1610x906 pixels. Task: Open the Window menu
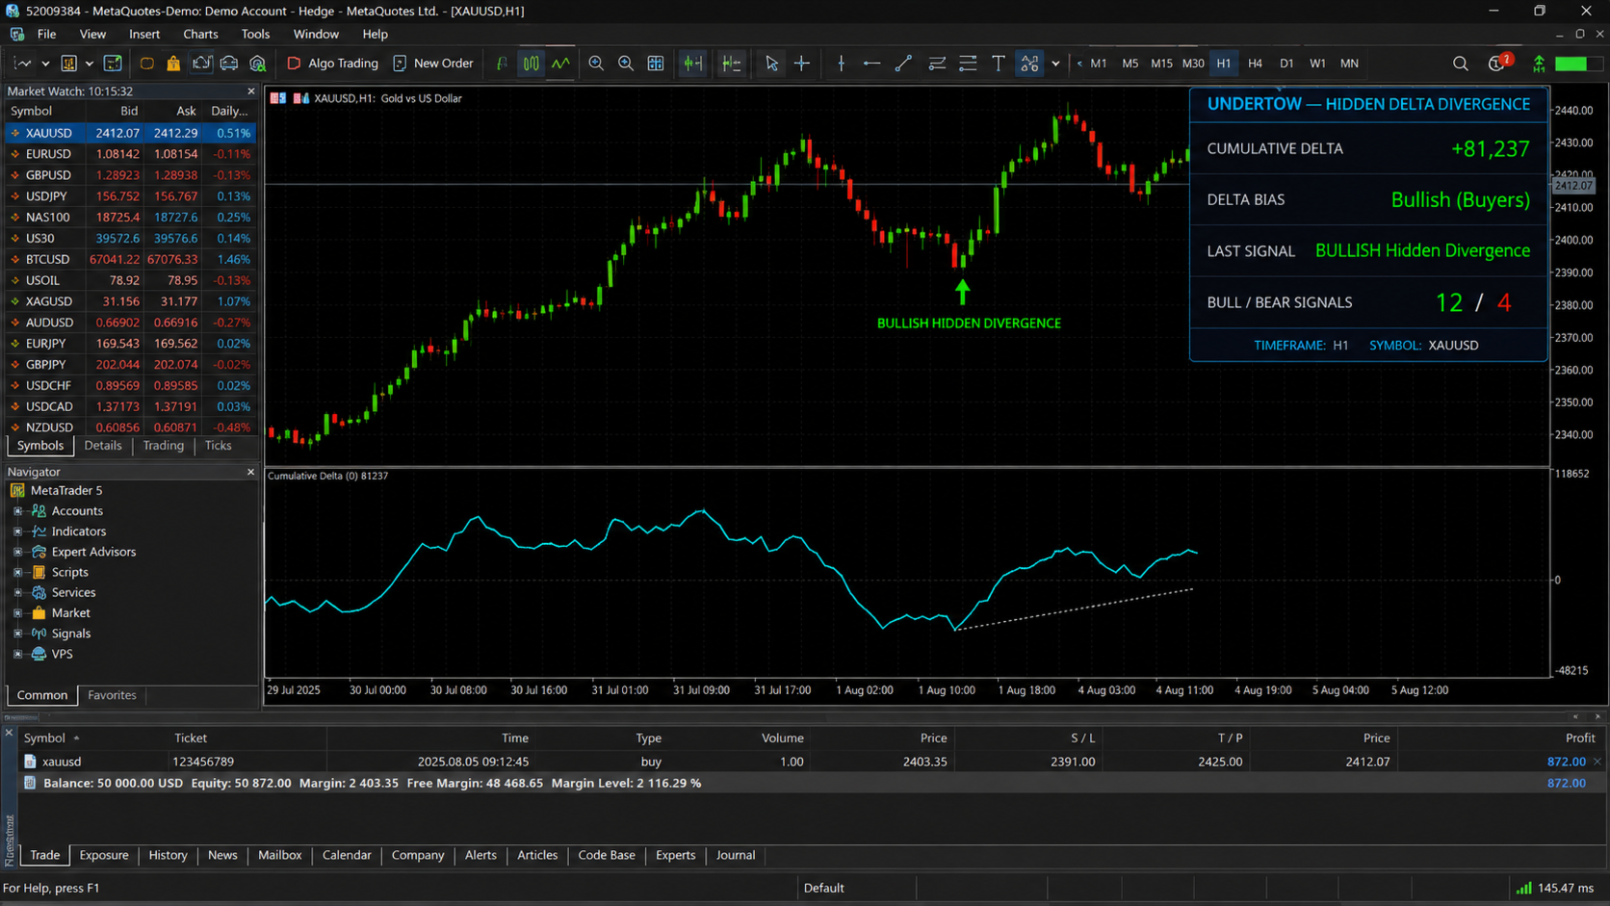316,34
